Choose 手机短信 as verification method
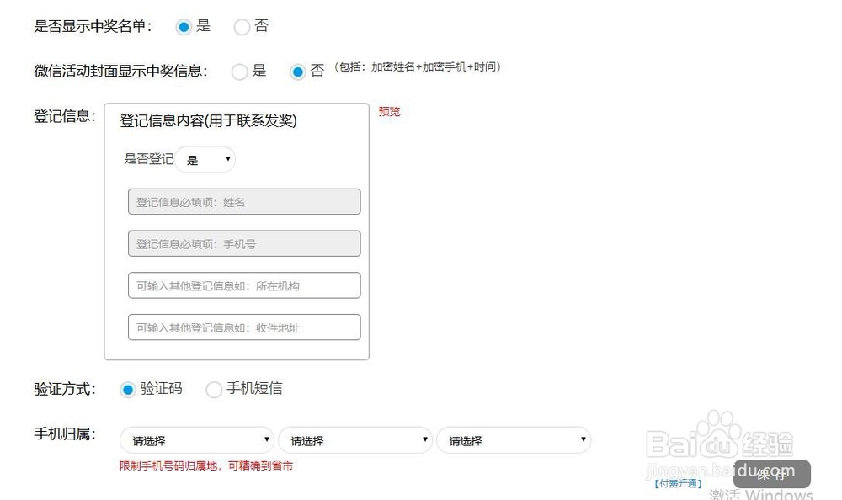Viewport: 842px width, 500px height. point(214,389)
